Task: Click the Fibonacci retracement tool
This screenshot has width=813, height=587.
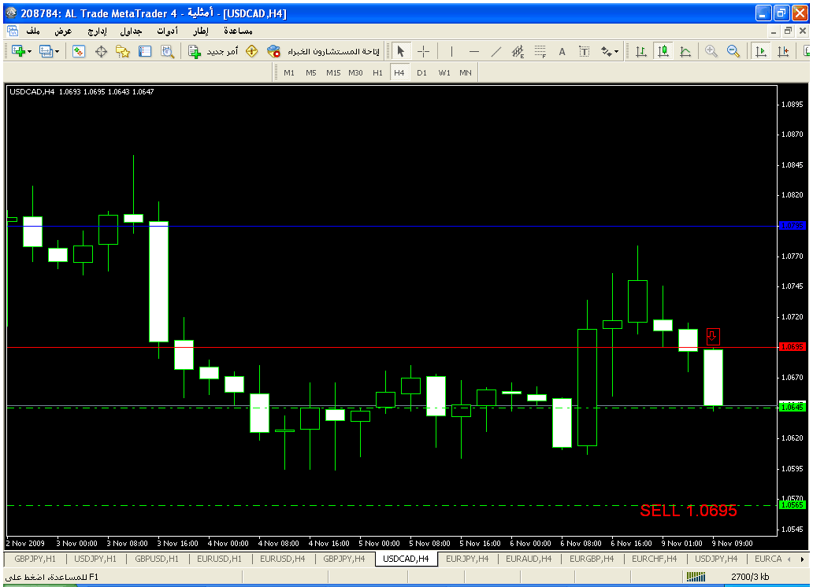Action: (540, 51)
